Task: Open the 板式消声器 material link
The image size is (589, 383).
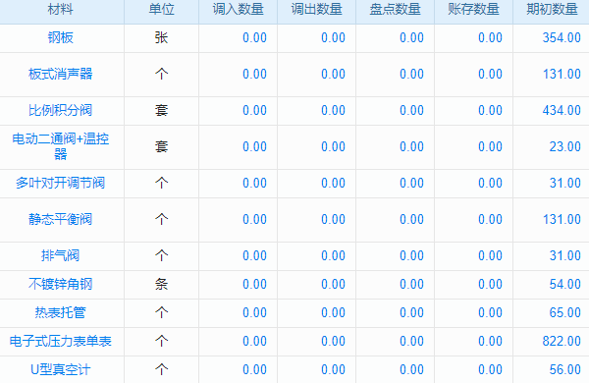Action: click(60, 74)
